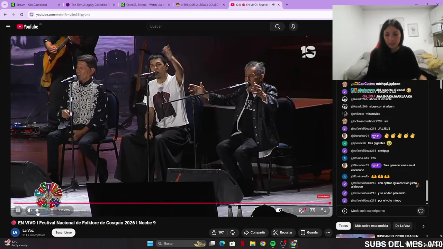Click the Windows taskbar search box
Screen dimensions: 443x249
pos(182,243)
